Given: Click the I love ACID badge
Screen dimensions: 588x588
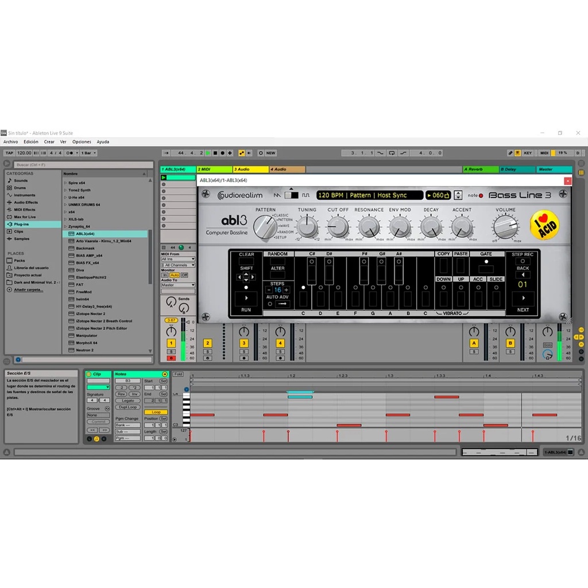Looking at the screenshot, I should tap(544, 225).
